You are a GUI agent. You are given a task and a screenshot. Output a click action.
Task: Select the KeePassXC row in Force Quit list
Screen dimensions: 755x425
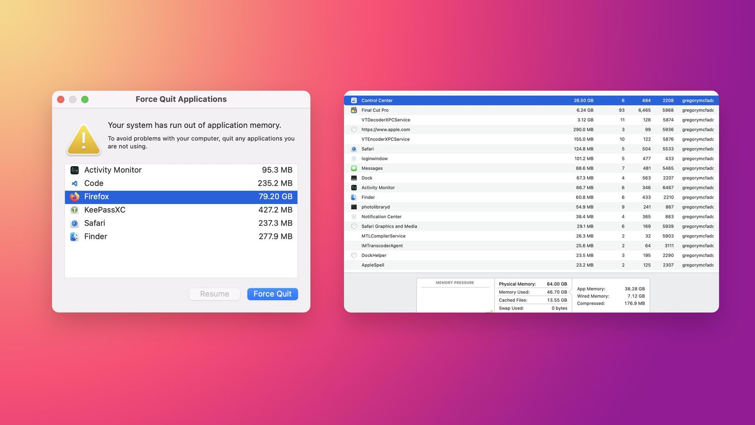pos(181,210)
